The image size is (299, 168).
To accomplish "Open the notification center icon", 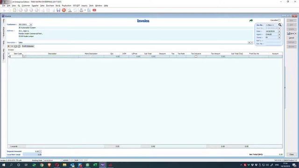I will 295,165.
